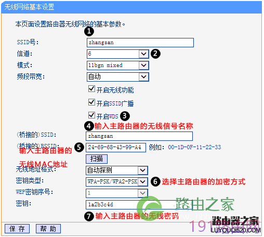Open the 密钥类型 WPA-PSK/WPA2-PSK dropdown

117,181
